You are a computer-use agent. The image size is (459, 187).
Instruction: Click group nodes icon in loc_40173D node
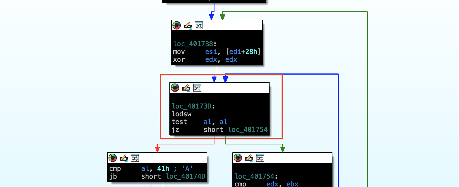tap(197, 88)
